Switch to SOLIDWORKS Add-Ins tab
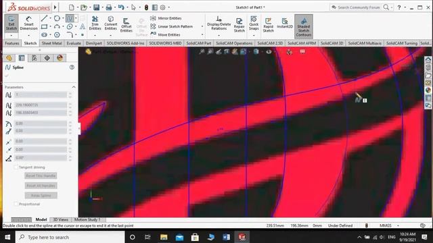The height and width of the screenshot is (243, 433). pyautogui.click(x=126, y=43)
